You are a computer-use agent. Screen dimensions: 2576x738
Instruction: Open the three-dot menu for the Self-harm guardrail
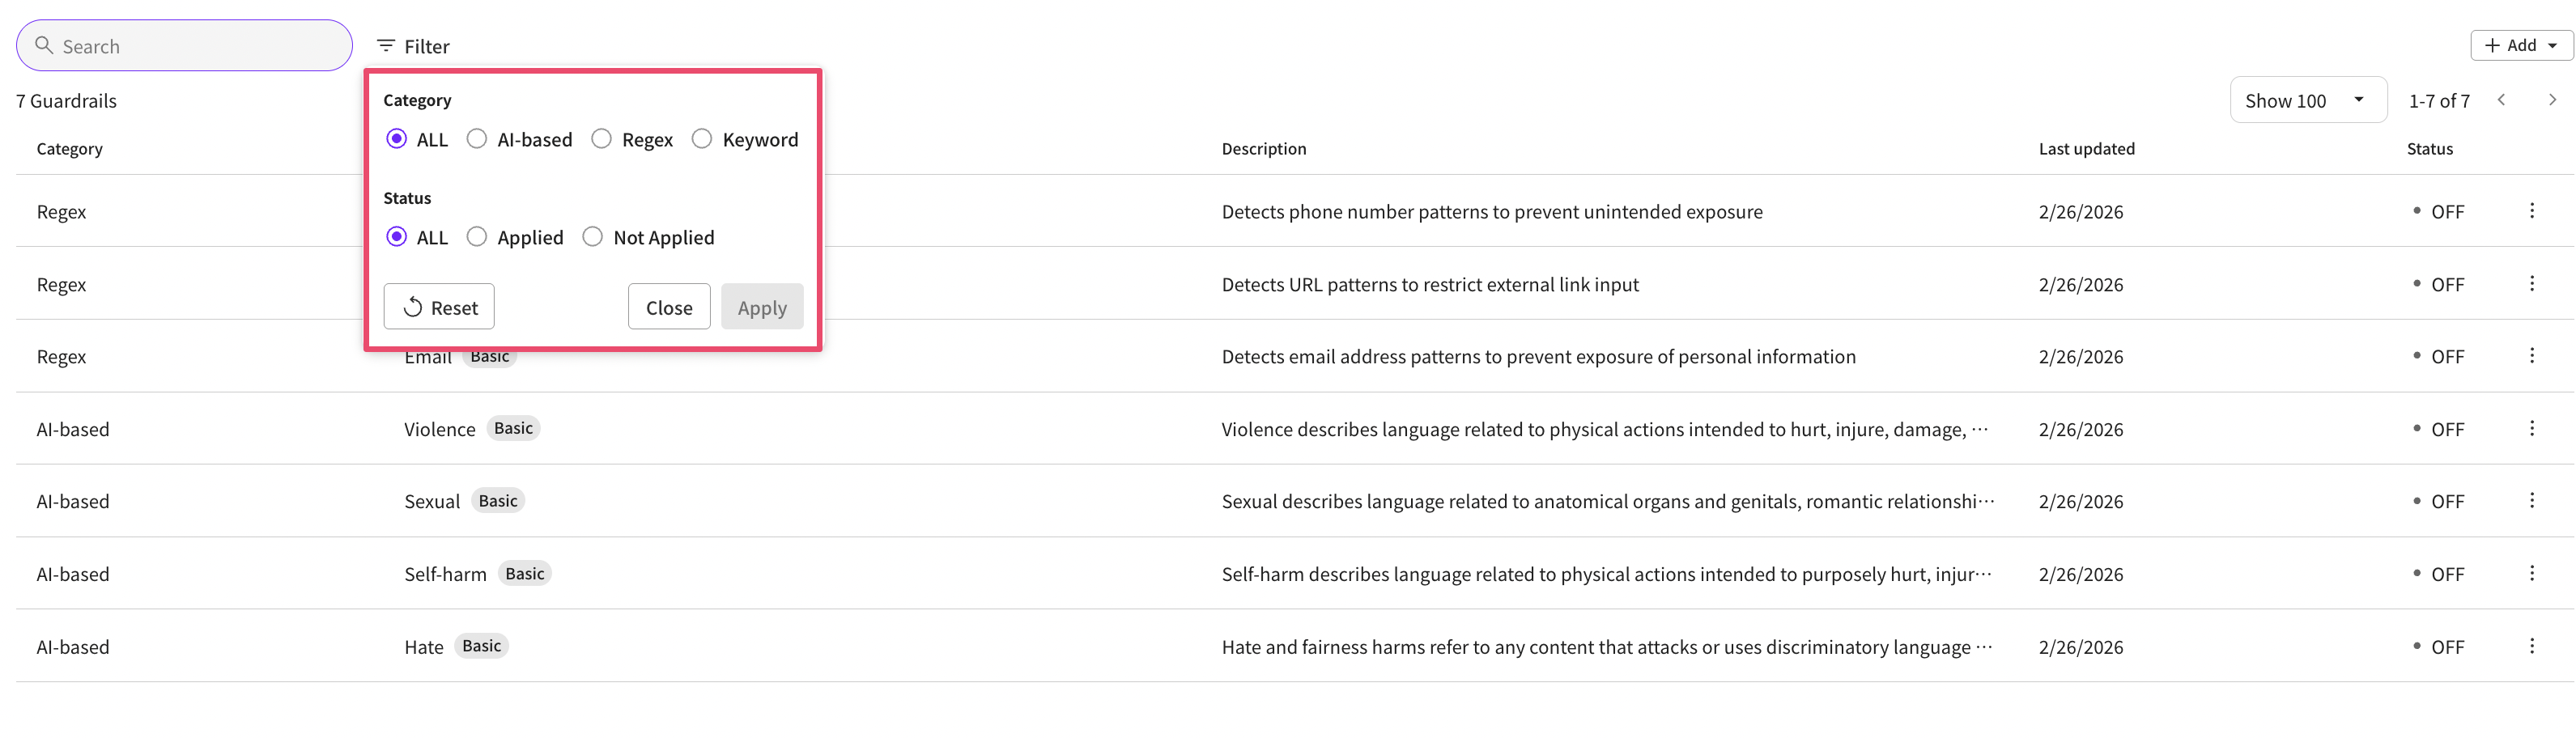(2531, 573)
